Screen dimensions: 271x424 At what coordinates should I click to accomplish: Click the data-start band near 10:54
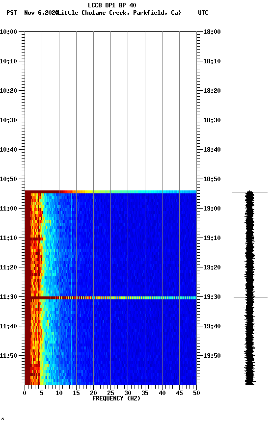[110, 192]
